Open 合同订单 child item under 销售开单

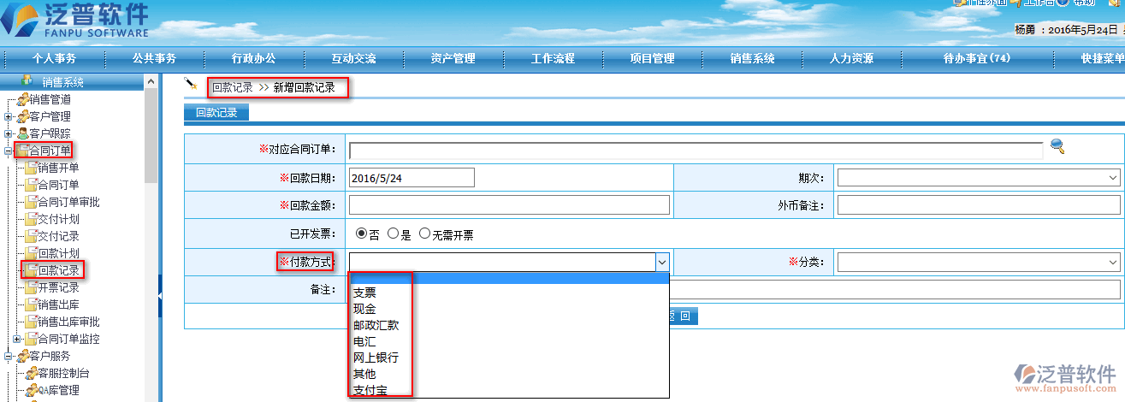tap(58, 185)
